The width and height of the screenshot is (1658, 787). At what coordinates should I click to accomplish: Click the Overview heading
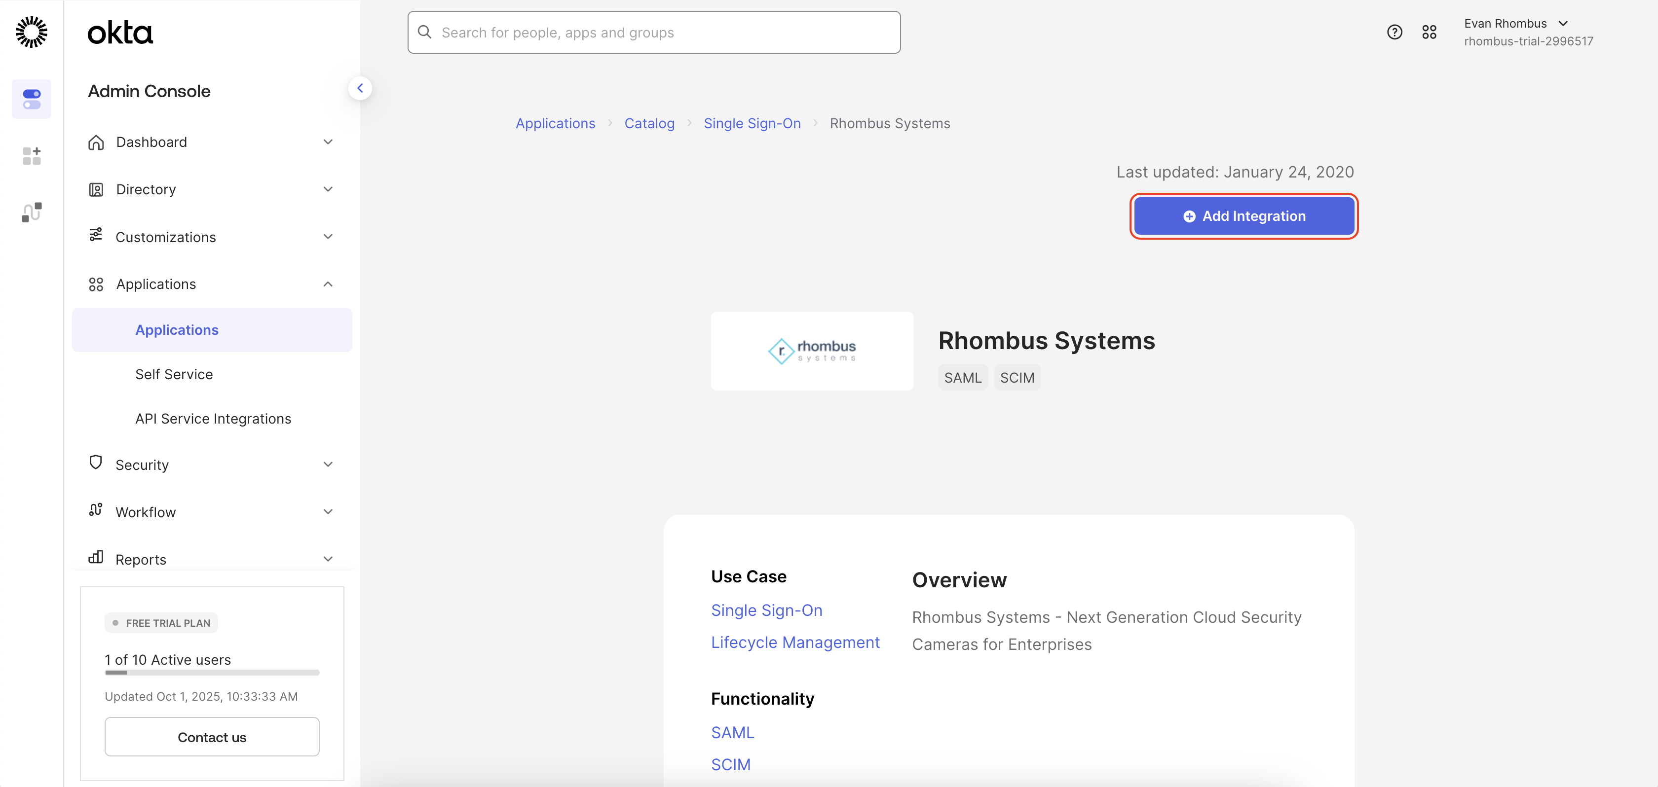(x=960, y=580)
